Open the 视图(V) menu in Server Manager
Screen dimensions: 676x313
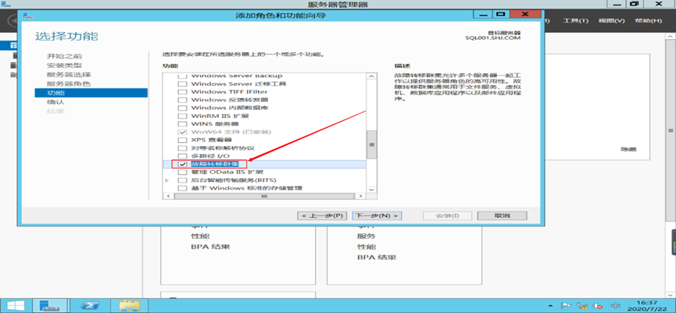611,20
